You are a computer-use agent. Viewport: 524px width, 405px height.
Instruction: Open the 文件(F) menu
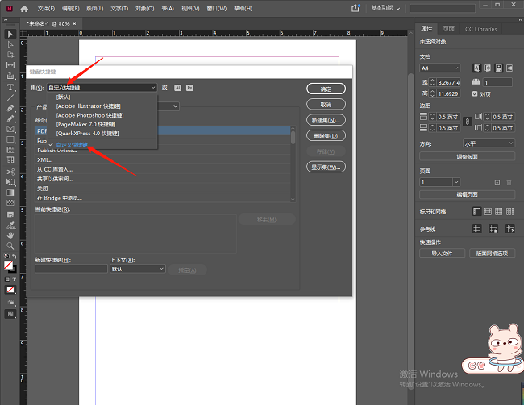click(48, 8)
